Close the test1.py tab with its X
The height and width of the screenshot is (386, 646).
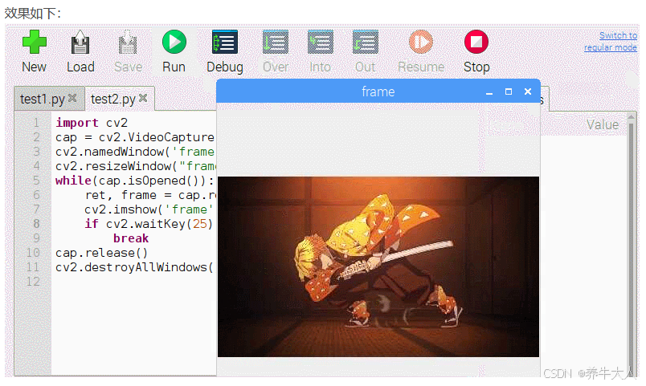pos(72,98)
